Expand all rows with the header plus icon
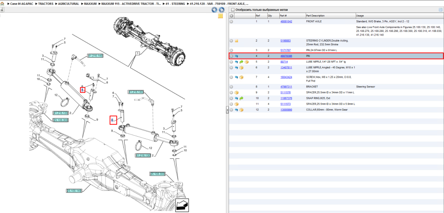Image resolution: width=444 pixels, height=213 pixels. click(231, 16)
